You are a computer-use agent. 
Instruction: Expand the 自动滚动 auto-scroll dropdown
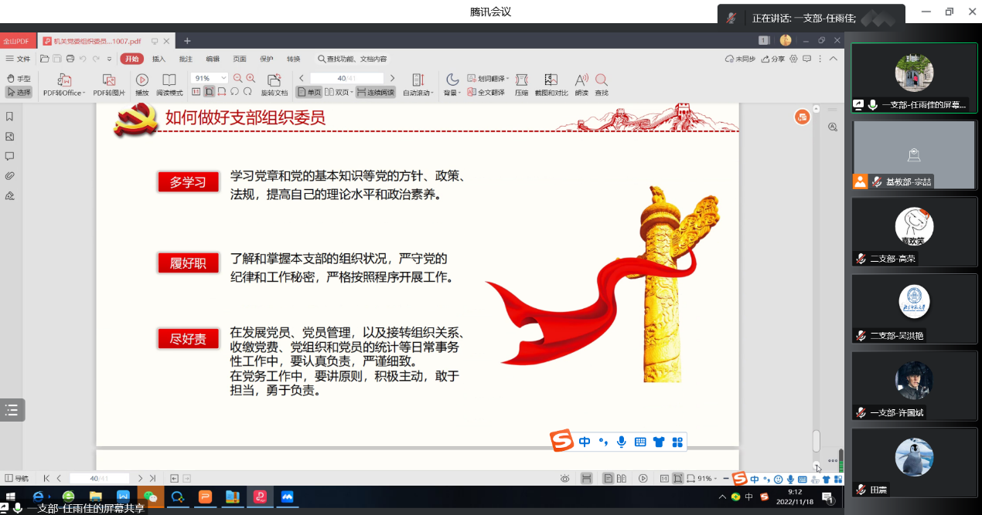(x=418, y=93)
